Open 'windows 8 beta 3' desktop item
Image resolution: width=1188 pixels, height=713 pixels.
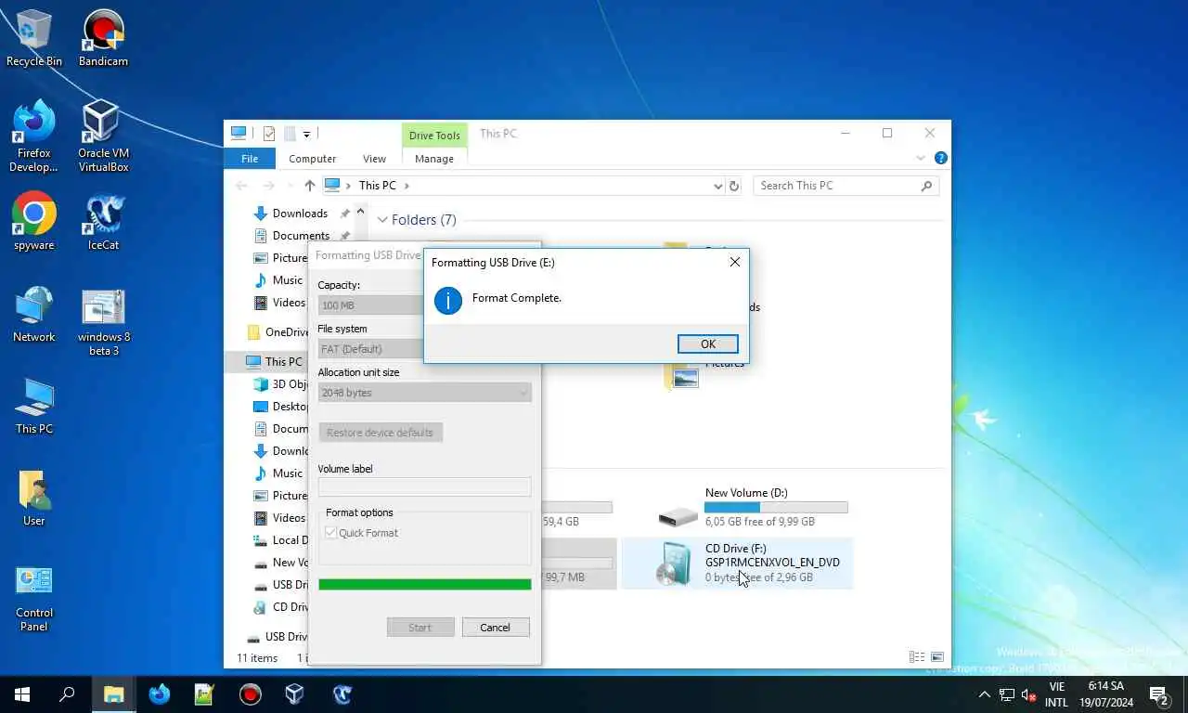tap(103, 321)
